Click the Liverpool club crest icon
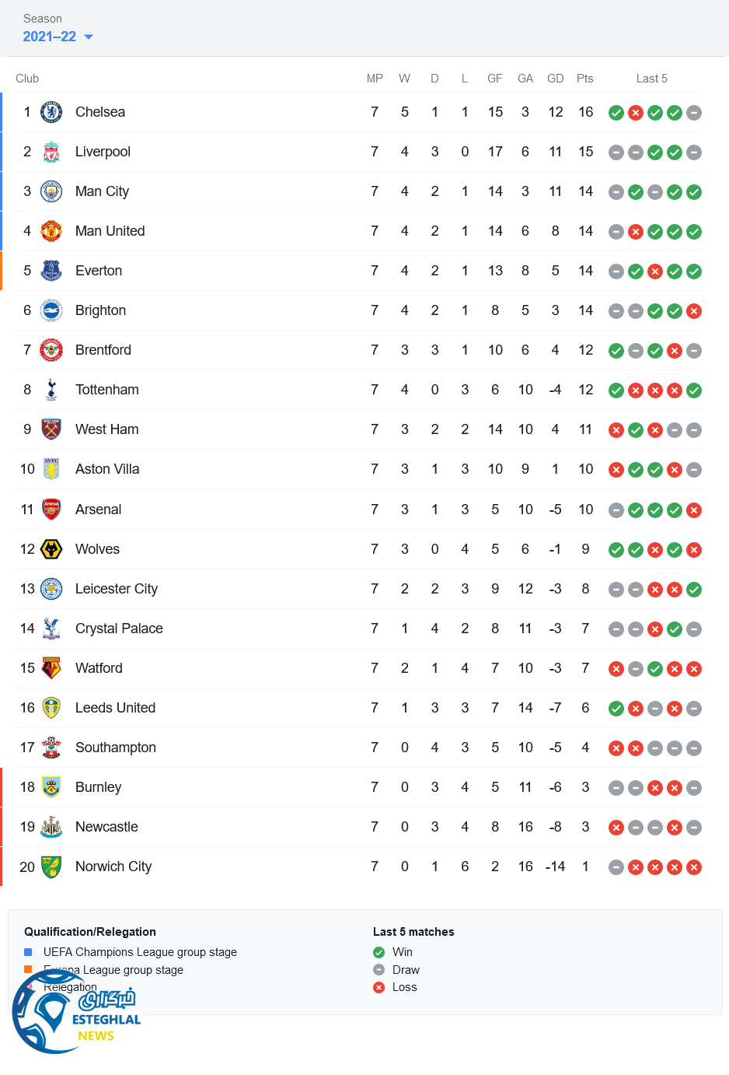The image size is (729, 1075). coord(51,152)
